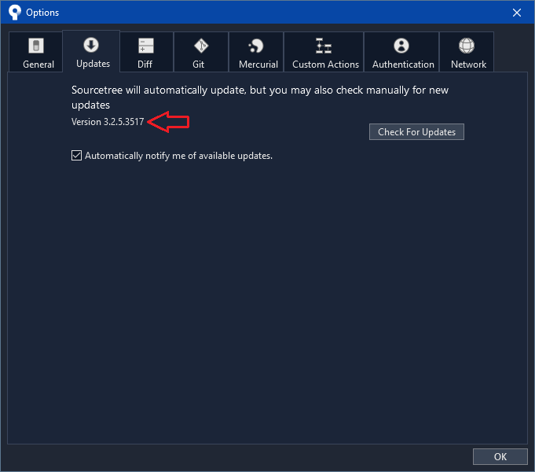
Task: Click the Check For Updates button
Action: (x=416, y=132)
